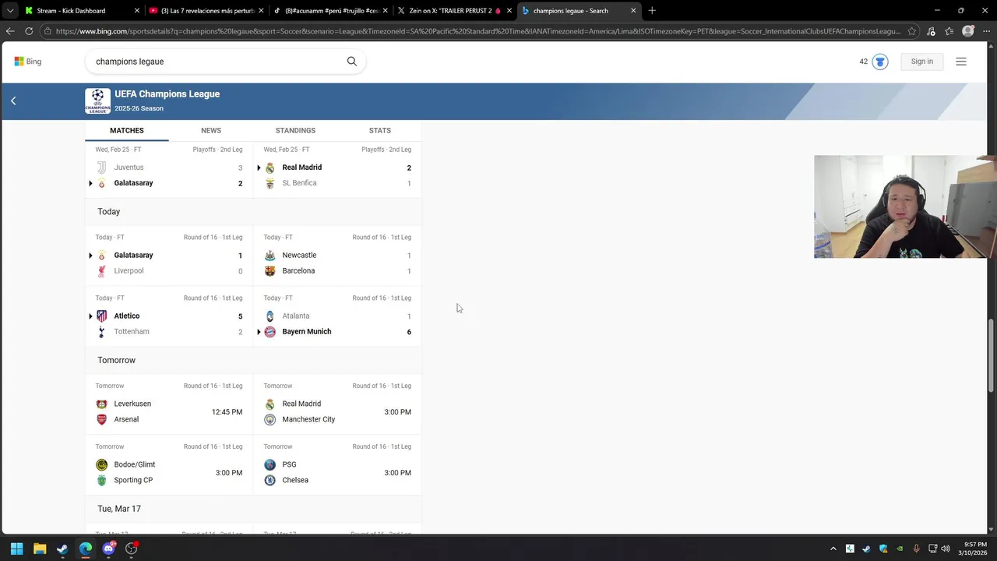Click the Barcelona crest
The width and height of the screenshot is (997, 561).
pos(270,271)
